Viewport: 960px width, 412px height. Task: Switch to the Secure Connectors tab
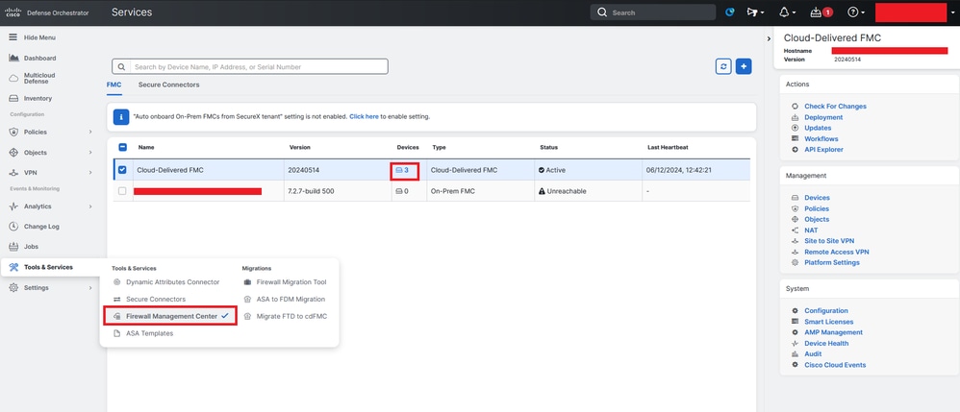(x=169, y=85)
